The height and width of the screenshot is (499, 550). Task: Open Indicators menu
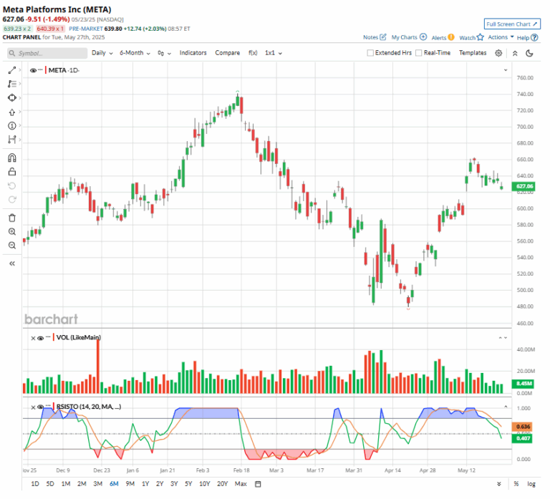click(193, 53)
